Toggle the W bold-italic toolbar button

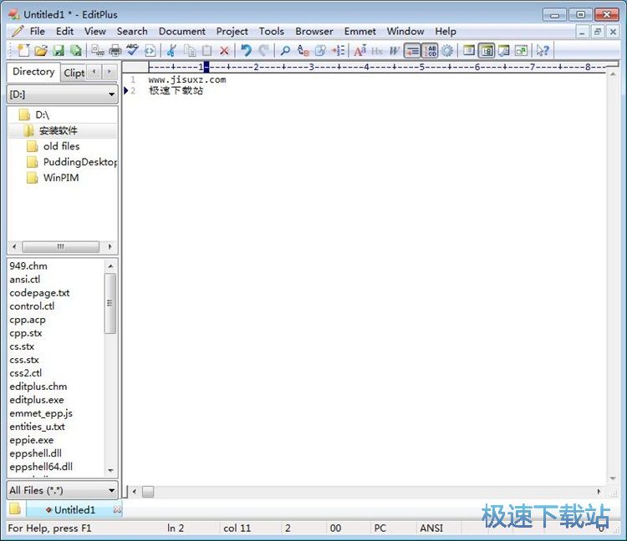click(x=394, y=51)
